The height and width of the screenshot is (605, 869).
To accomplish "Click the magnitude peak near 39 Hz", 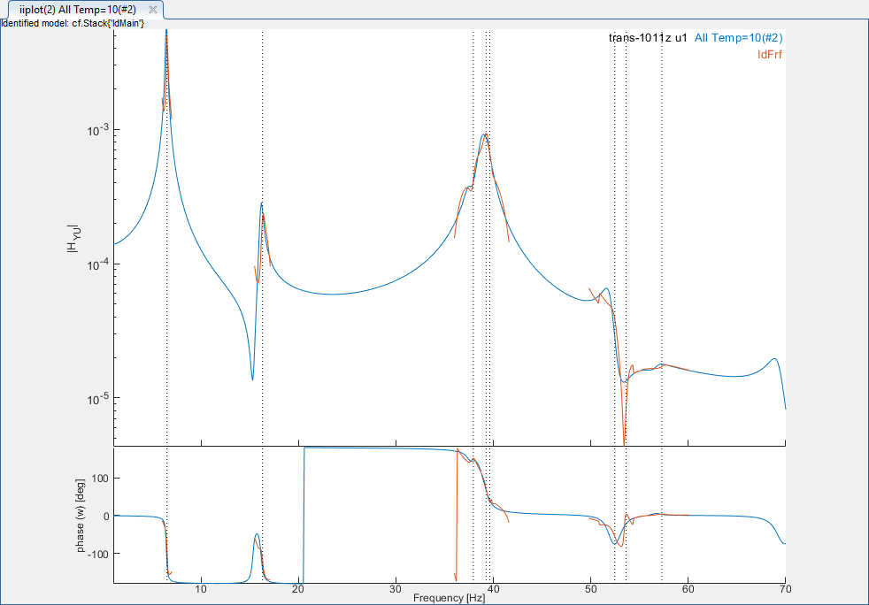I will [x=484, y=134].
